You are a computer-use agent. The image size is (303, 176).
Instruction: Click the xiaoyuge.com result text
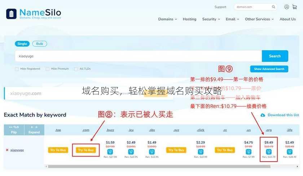[26, 93]
